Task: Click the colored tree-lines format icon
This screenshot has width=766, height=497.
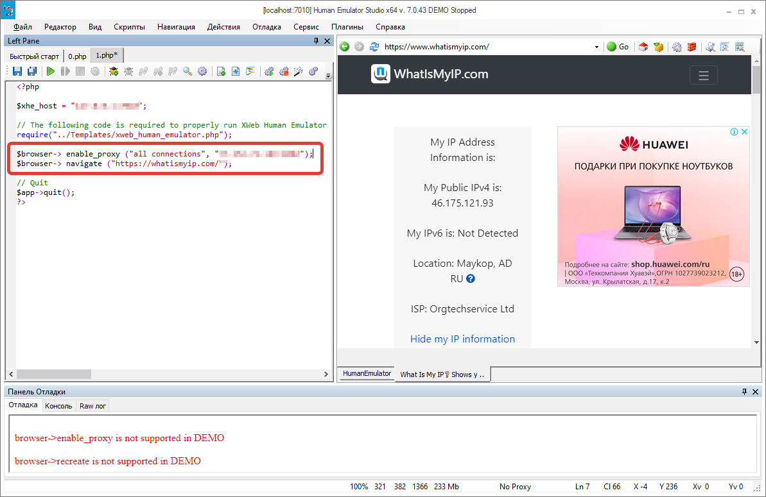Action: 250,71
